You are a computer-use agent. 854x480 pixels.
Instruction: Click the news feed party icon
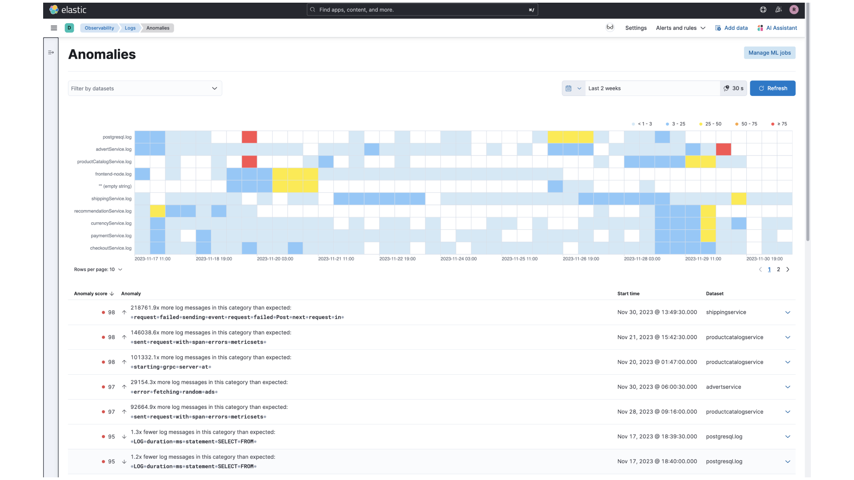(779, 9)
